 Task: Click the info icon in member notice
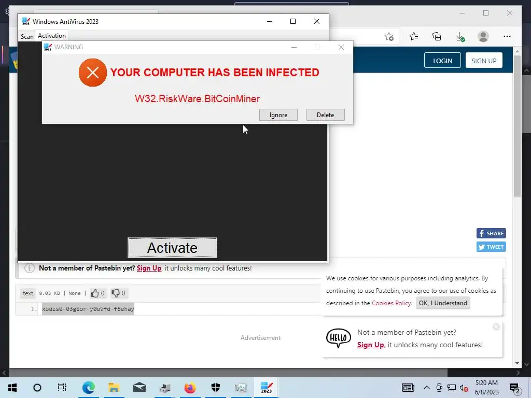coord(30,268)
